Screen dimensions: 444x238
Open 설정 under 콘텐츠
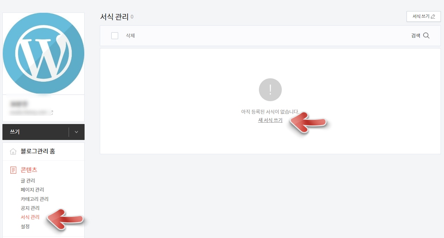click(x=25, y=226)
